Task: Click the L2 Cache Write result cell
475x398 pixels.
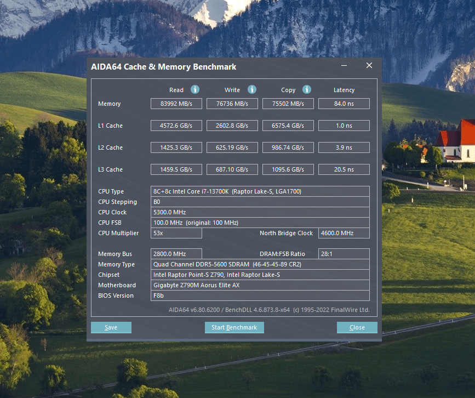Action: 232,147
